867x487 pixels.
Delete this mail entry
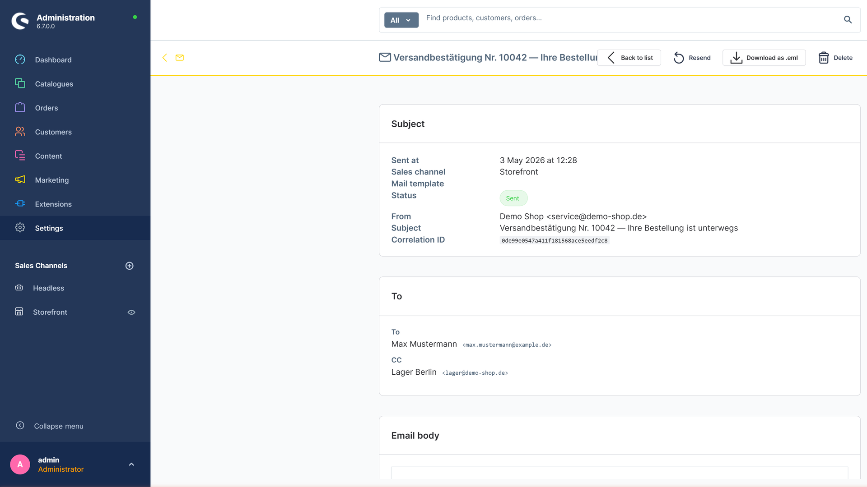click(x=835, y=58)
